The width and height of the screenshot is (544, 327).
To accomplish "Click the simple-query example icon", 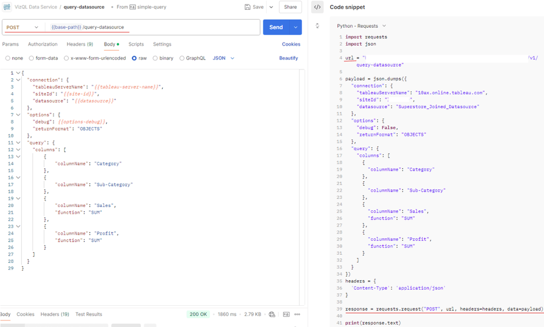I will click(x=133, y=7).
